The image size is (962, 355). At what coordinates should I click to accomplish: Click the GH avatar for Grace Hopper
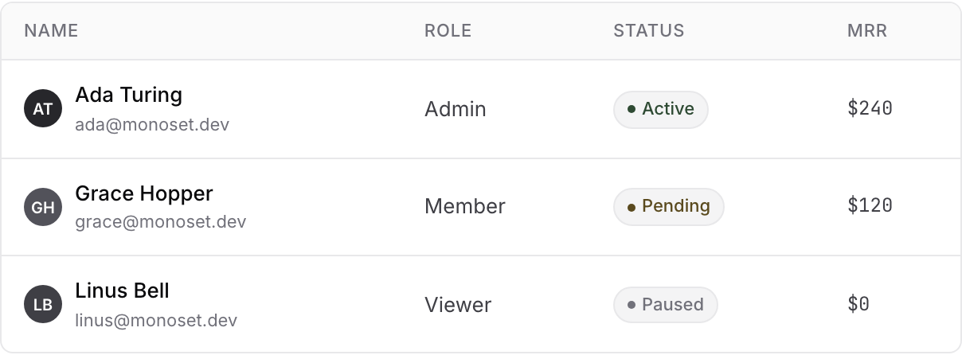point(43,208)
